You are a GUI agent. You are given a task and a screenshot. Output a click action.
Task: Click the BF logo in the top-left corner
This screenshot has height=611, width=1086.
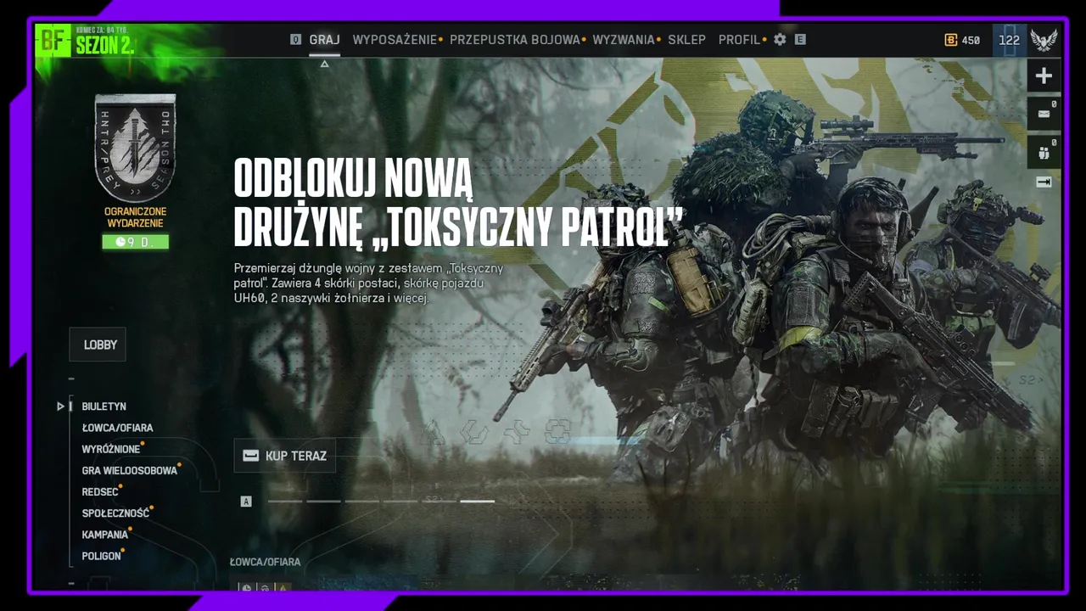point(53,41)
